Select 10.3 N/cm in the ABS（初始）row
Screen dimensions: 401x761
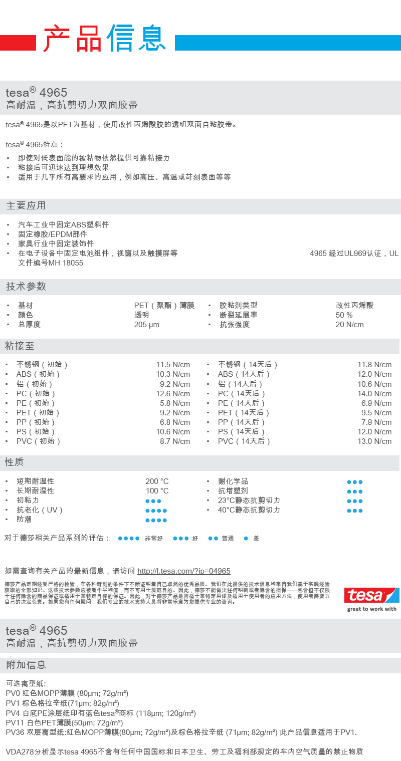[173, 374]
